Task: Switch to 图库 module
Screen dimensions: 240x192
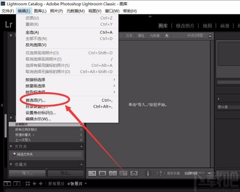Action: click(163, 26)
